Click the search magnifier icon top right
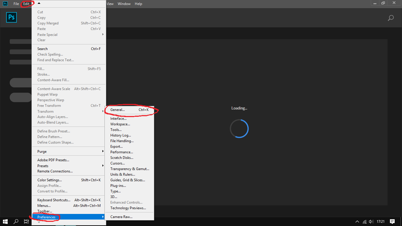 pyautogui.click(x=391, y=18)
